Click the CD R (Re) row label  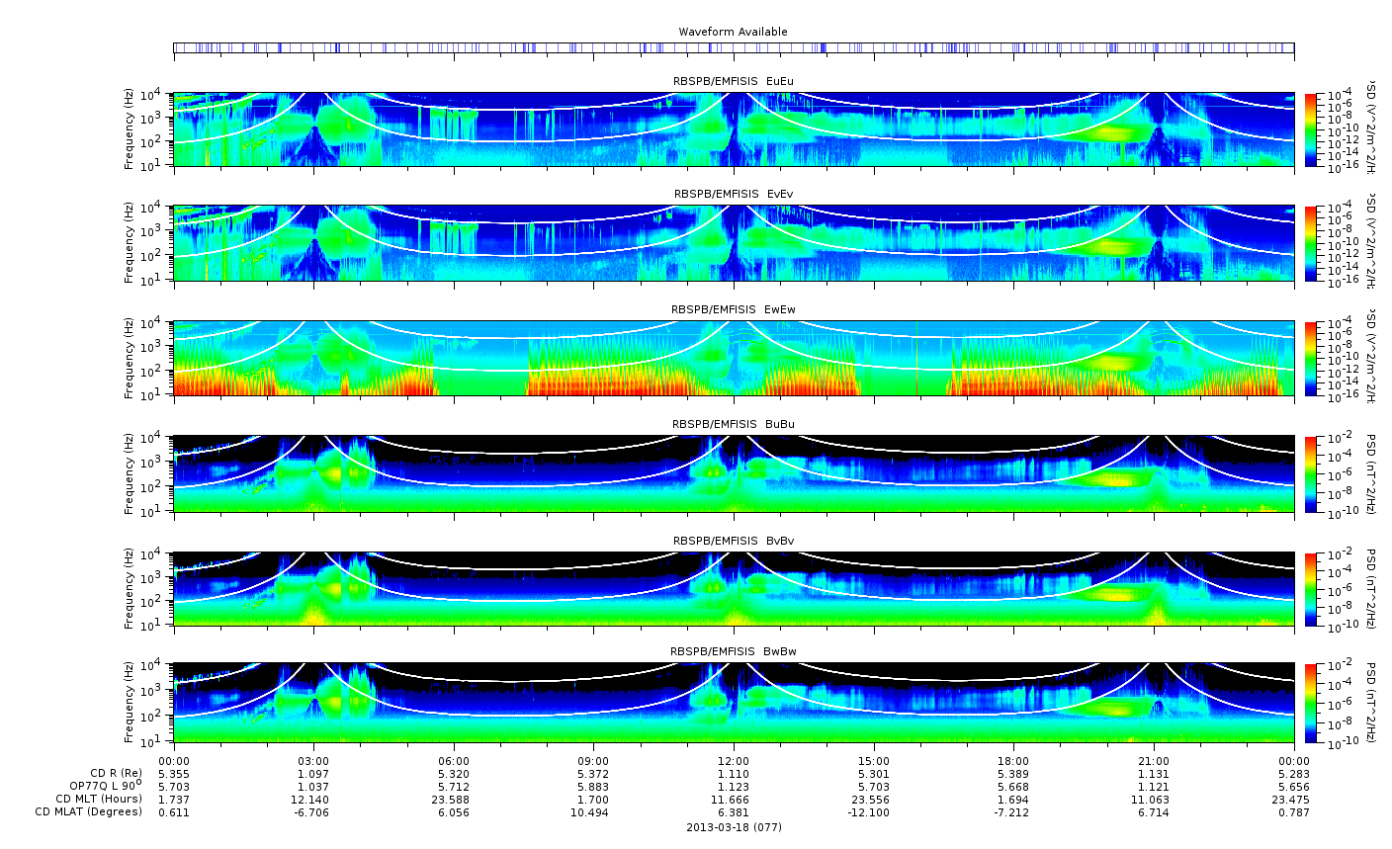[x=116, y=773]
